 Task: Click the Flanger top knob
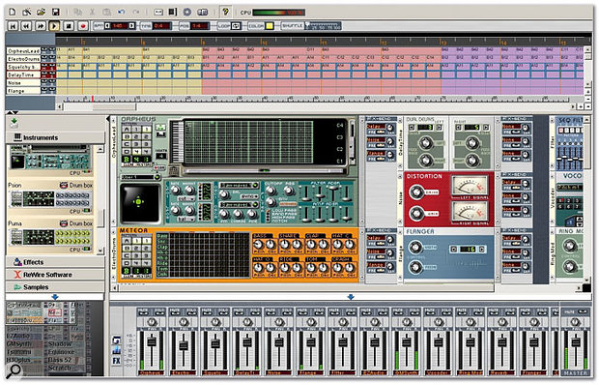pos(414,248)
